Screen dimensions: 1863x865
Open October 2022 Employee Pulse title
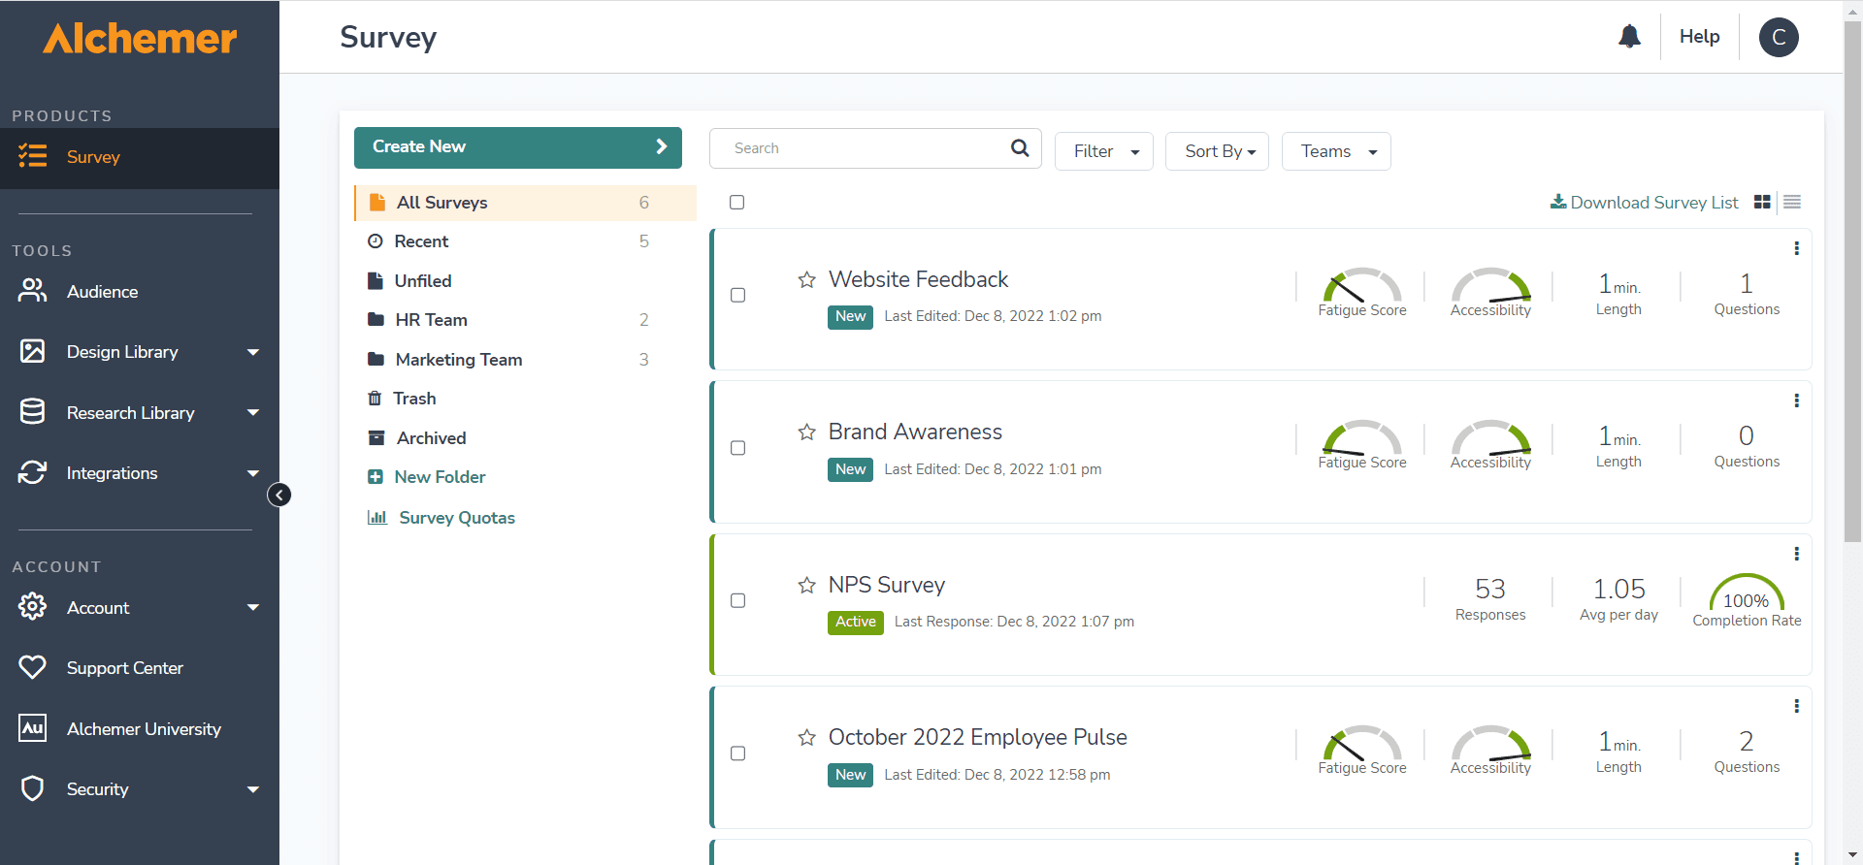pyautogui.click(x=977, y=737)
